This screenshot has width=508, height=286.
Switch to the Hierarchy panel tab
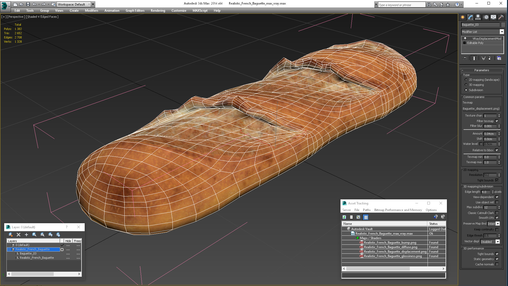point(478,17)
